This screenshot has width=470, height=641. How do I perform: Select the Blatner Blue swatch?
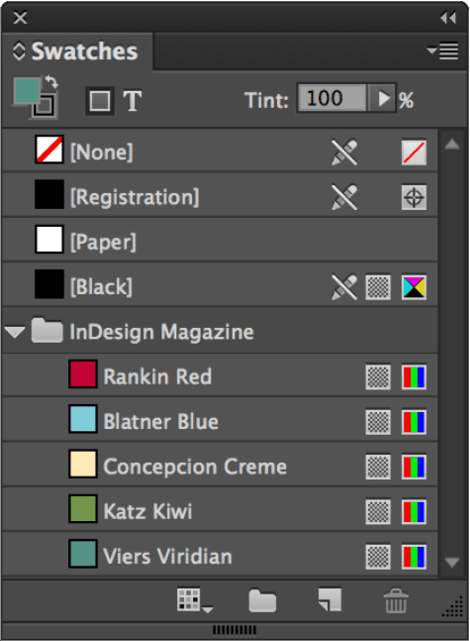pyautogui.click(x=220, y=421)
